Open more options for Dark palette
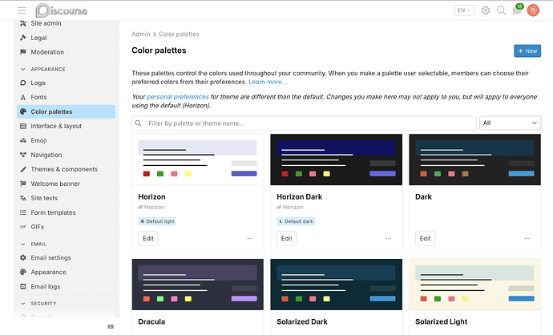 click(527, 238)
